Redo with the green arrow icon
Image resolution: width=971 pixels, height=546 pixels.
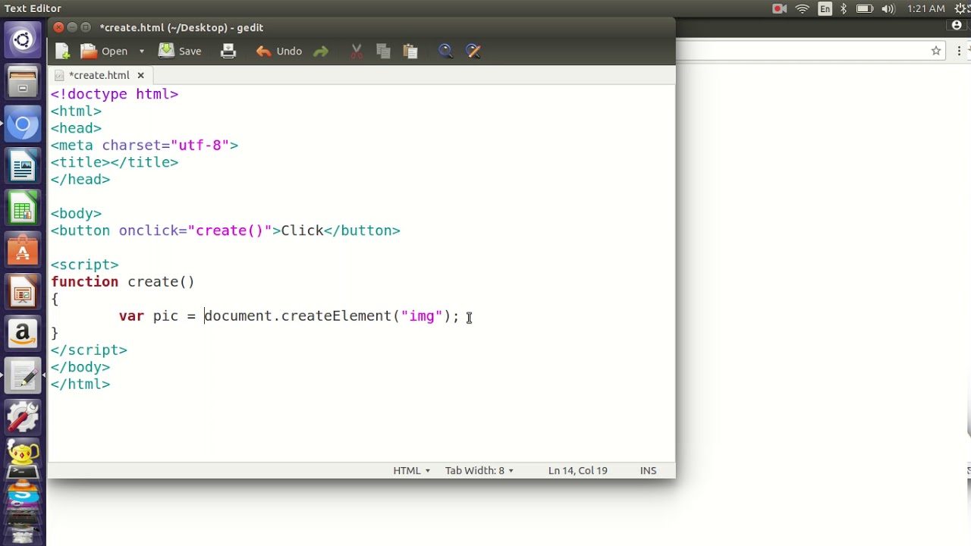321,52
